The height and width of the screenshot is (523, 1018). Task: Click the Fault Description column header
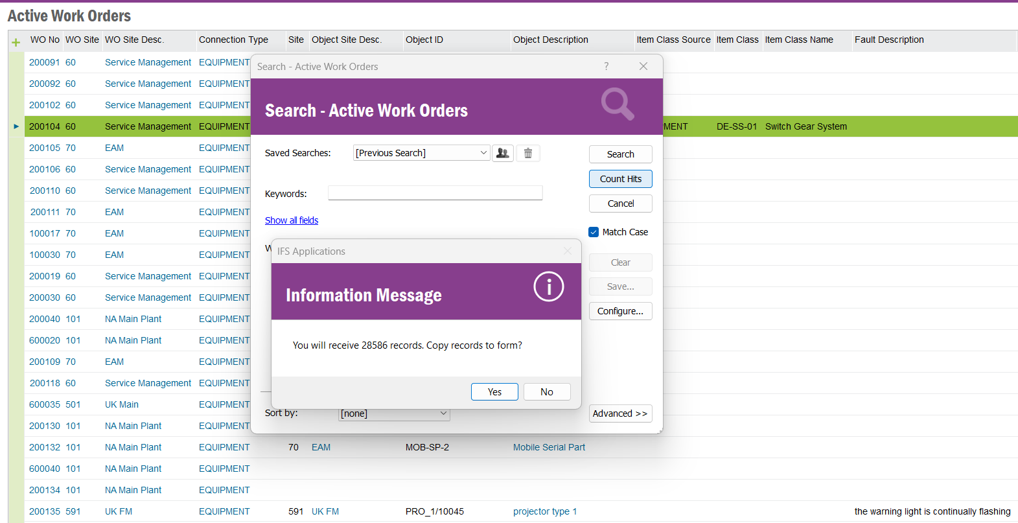pyautogui.click(x=889, y=40)
